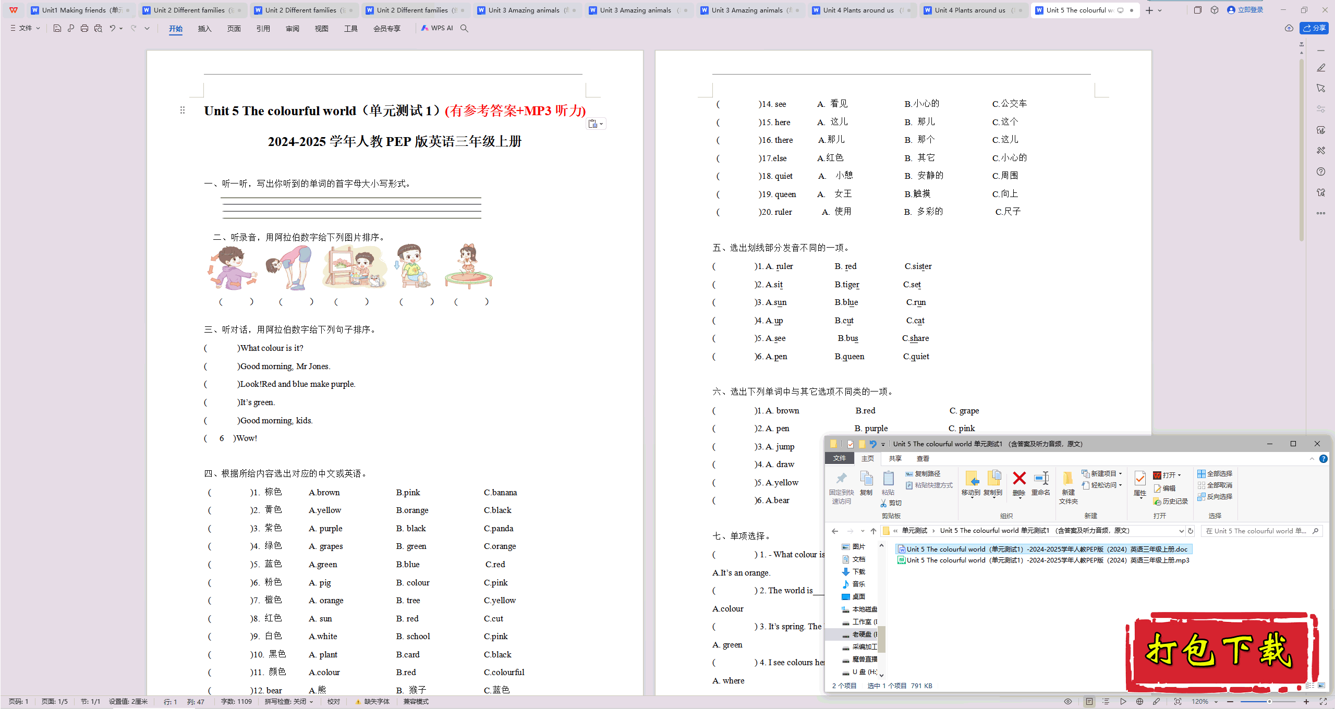Image resolution: width=1335 pixels, height=709 pixels.
Task: Expand the quick access toolbar more arrow
Action: 147,28
